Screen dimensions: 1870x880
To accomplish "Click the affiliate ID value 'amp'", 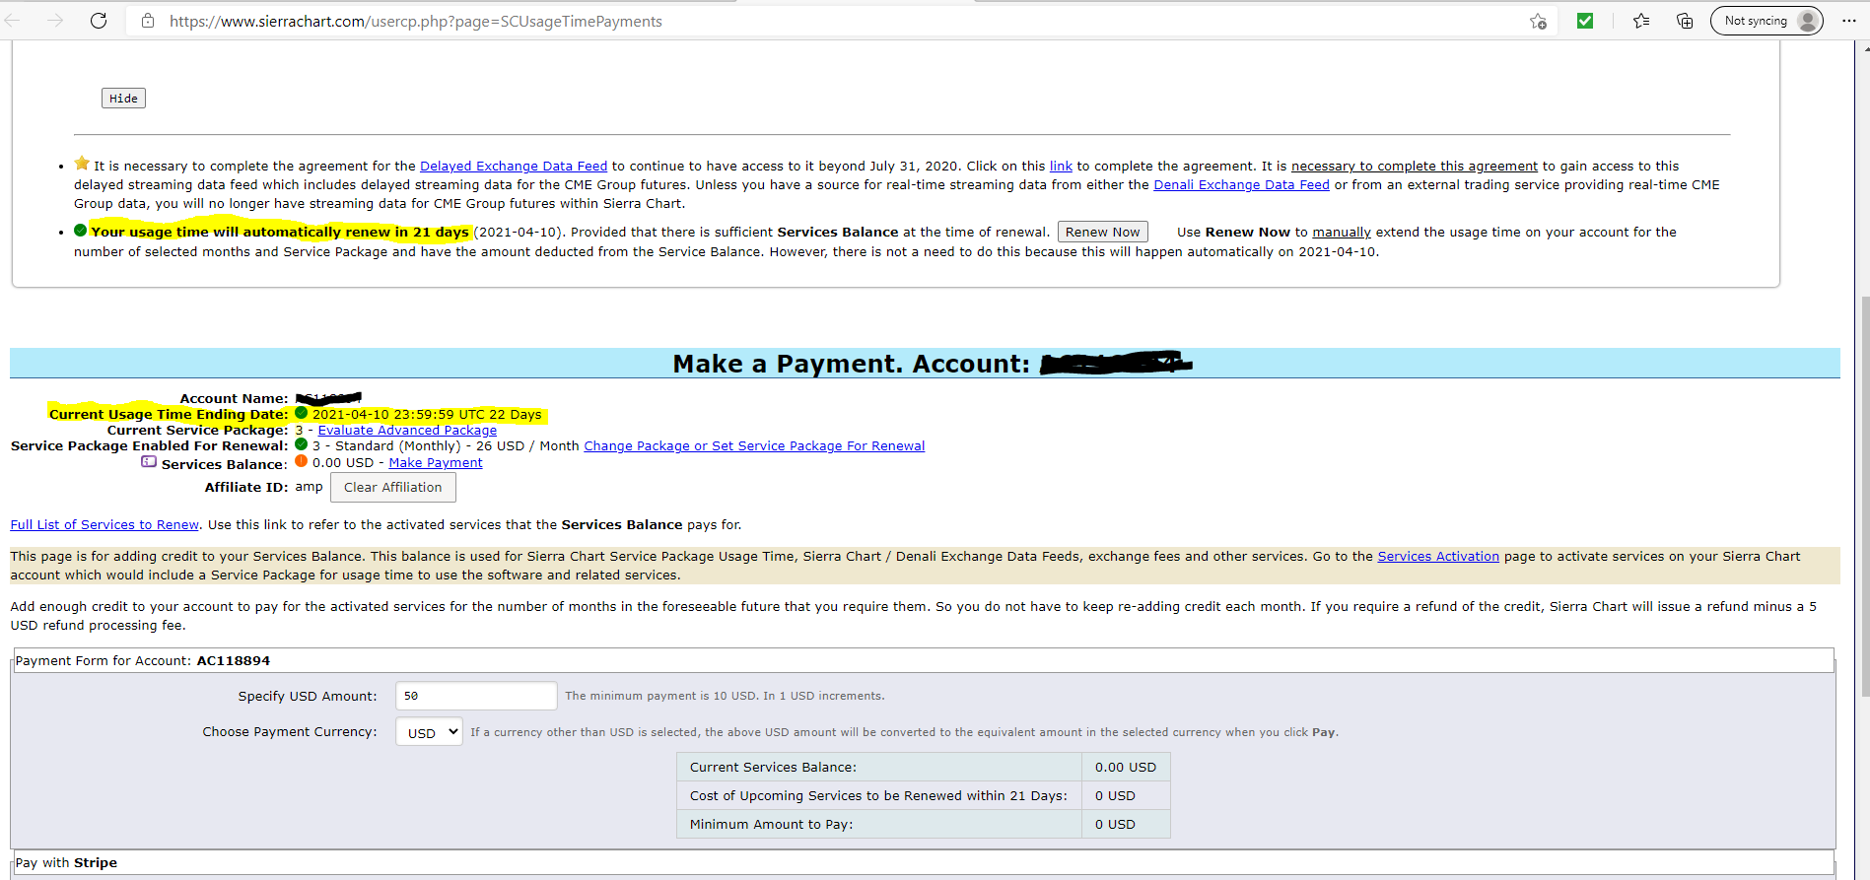I will [309, 487].
